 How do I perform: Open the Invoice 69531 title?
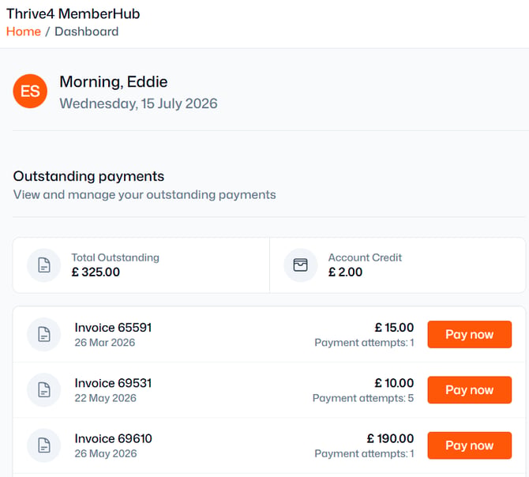click(113, 383)
